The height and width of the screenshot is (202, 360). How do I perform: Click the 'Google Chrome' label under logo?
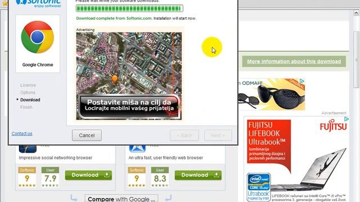pos(38,65)
